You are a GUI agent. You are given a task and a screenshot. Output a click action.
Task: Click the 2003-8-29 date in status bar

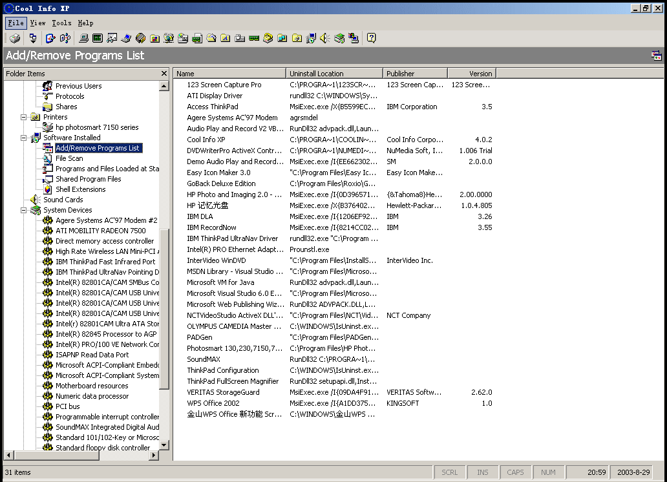(633, 472)
